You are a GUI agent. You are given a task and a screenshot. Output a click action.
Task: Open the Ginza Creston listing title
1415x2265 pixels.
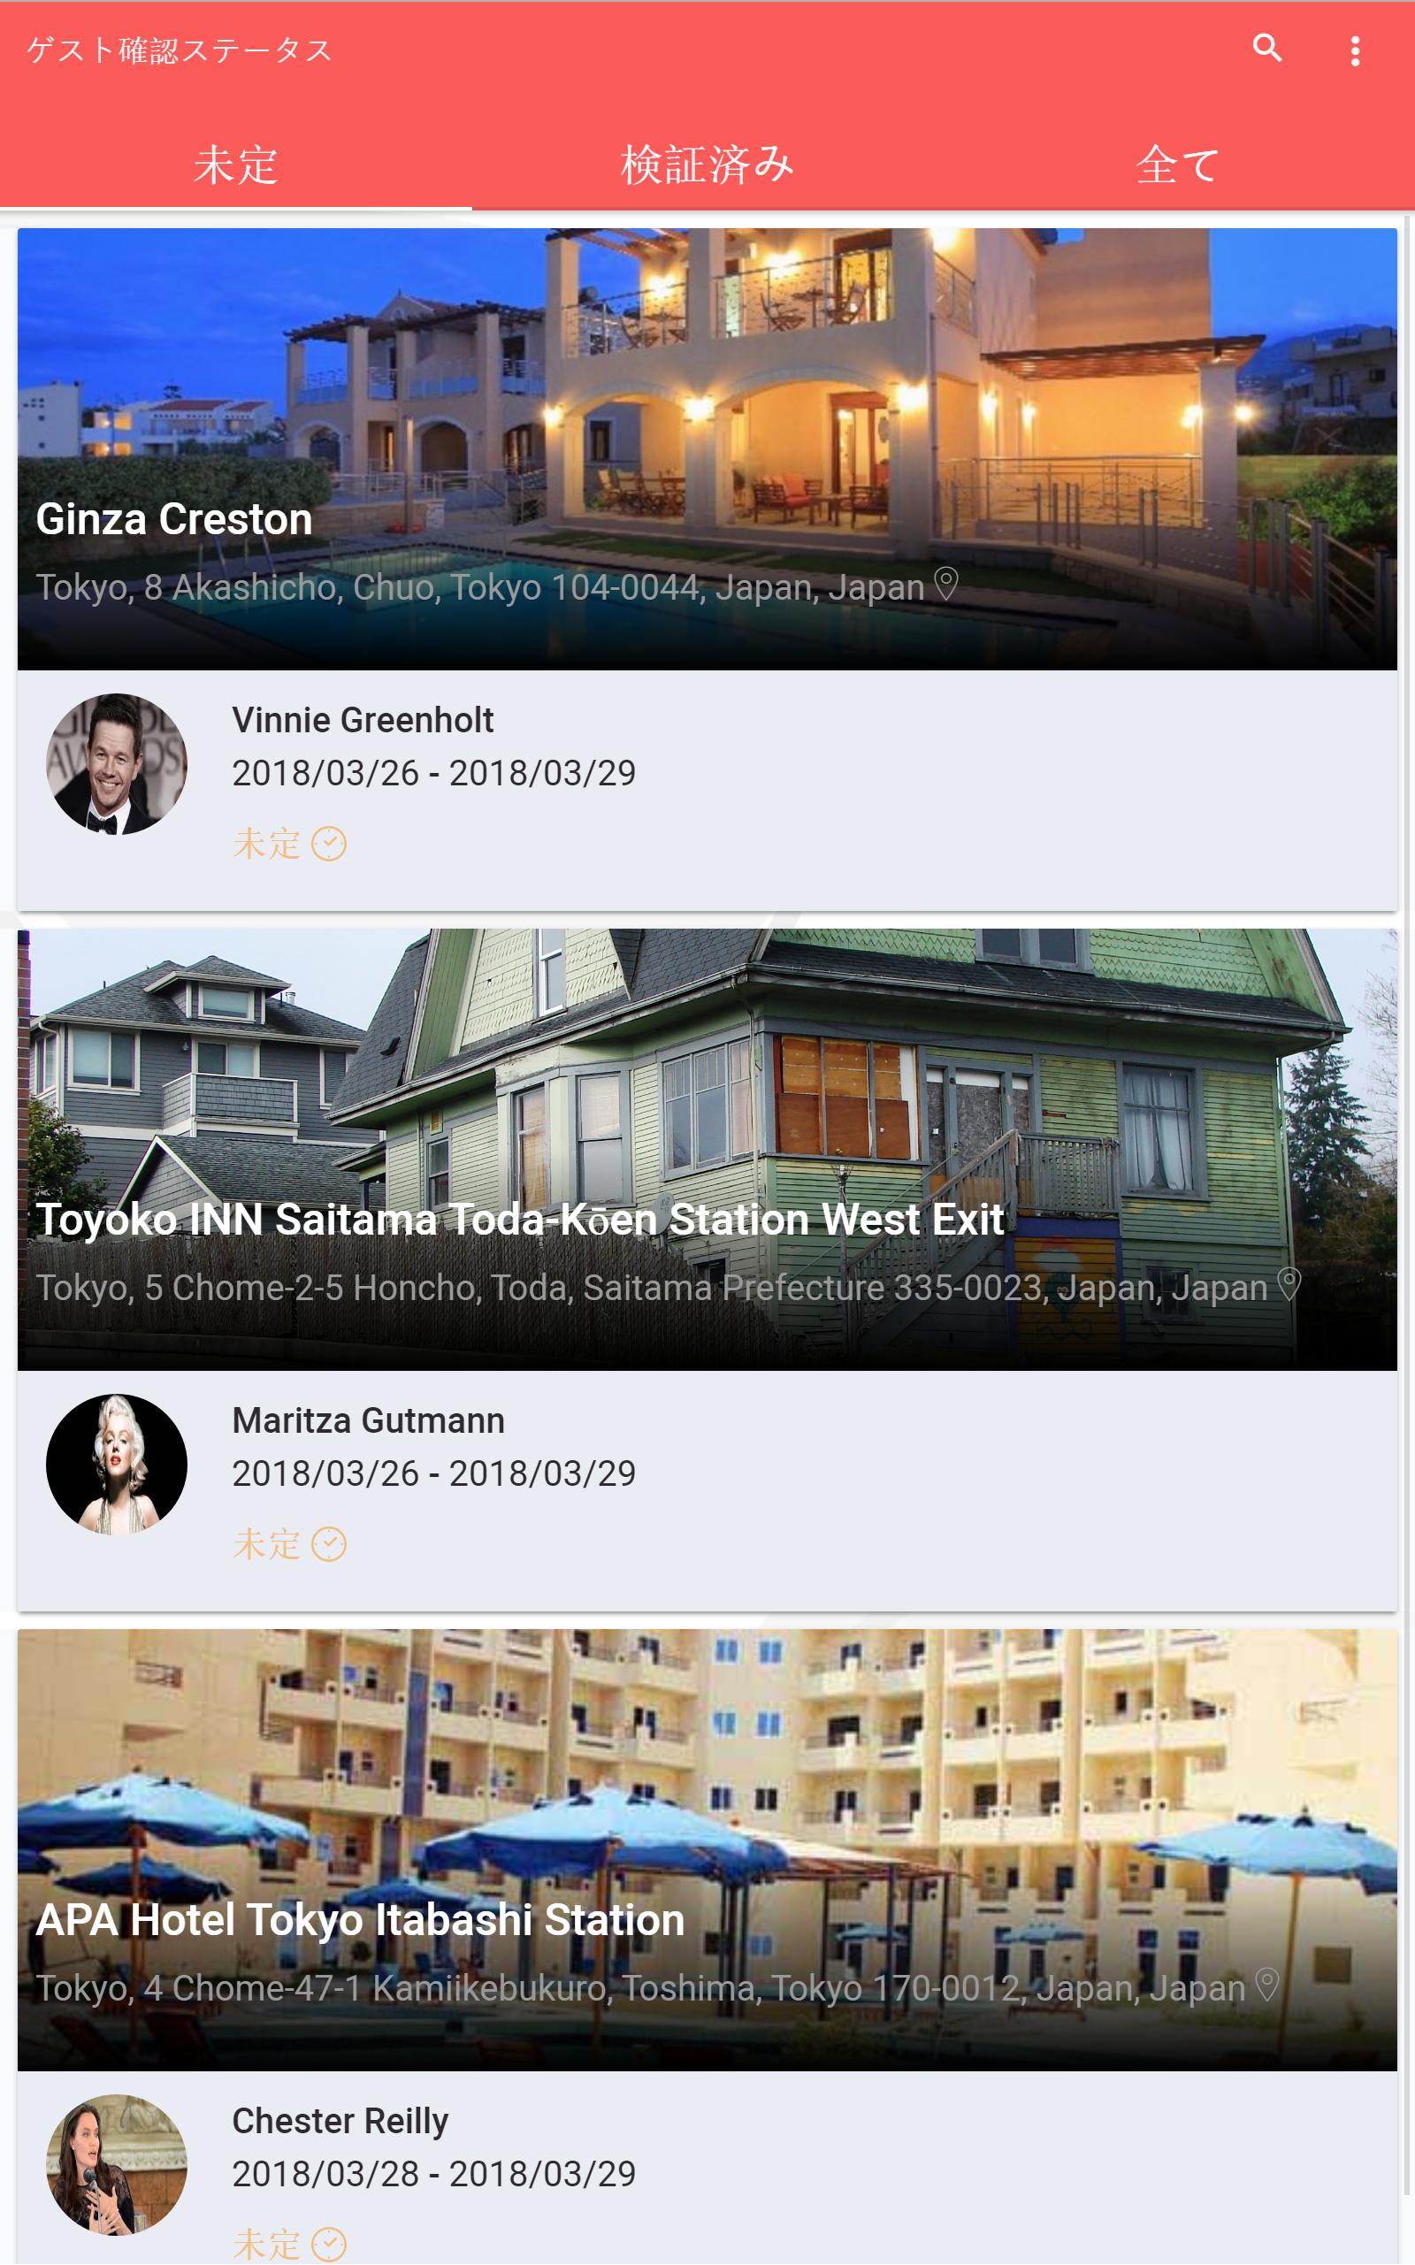click(x=174, y=519)
